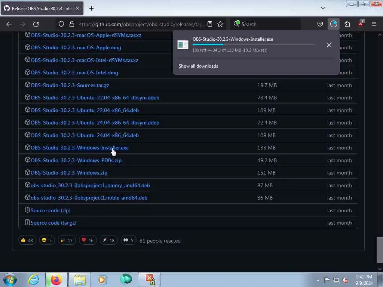Open the red X lock taskbar app
383x287 pixels.
coord(150,280)
